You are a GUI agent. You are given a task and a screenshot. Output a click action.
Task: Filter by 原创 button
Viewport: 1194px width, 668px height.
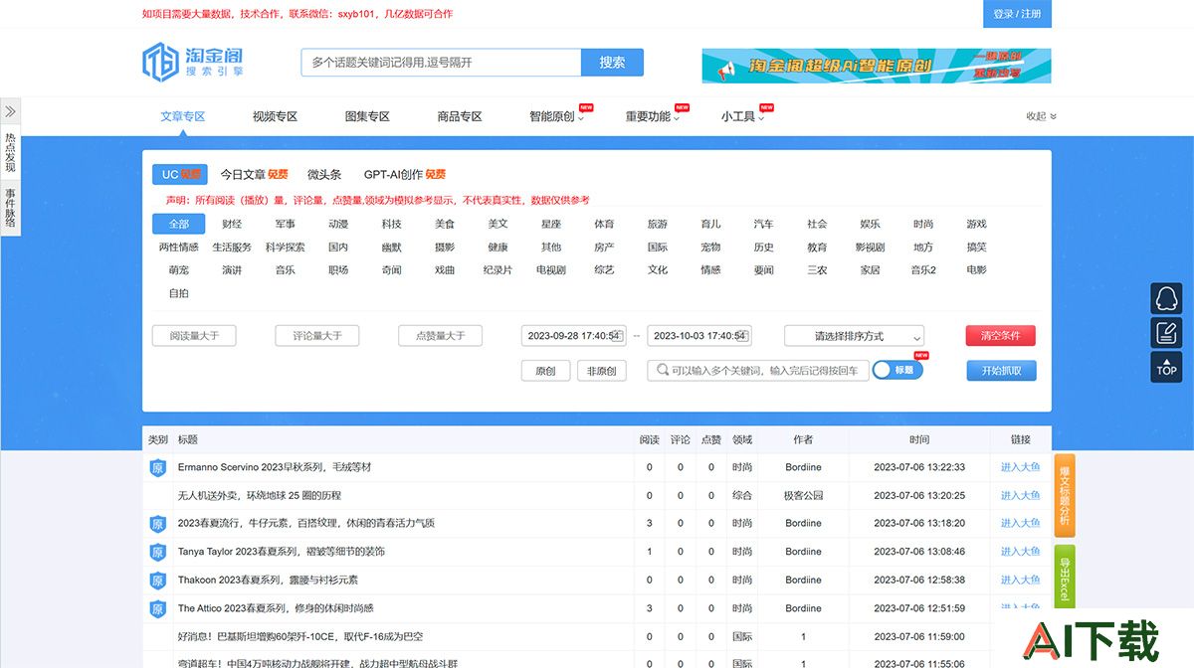(x=545, y=371)
